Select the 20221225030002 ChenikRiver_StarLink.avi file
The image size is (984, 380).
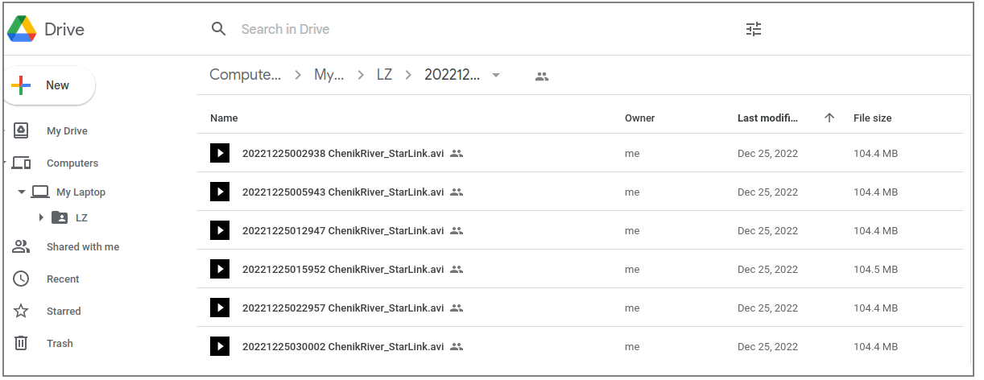click(x=342, y=347)
